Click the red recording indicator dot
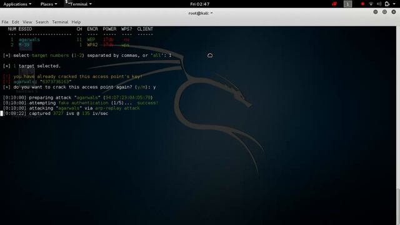The width and height of the screenshot is (400, 225). point(362,4)
